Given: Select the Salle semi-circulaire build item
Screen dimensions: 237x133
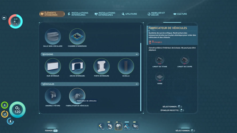Looking at the screenshot, I should click(x=53, y=36).
